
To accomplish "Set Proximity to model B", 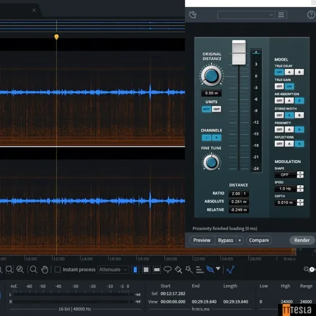I will pyautogui.click(x=299, y=130).
